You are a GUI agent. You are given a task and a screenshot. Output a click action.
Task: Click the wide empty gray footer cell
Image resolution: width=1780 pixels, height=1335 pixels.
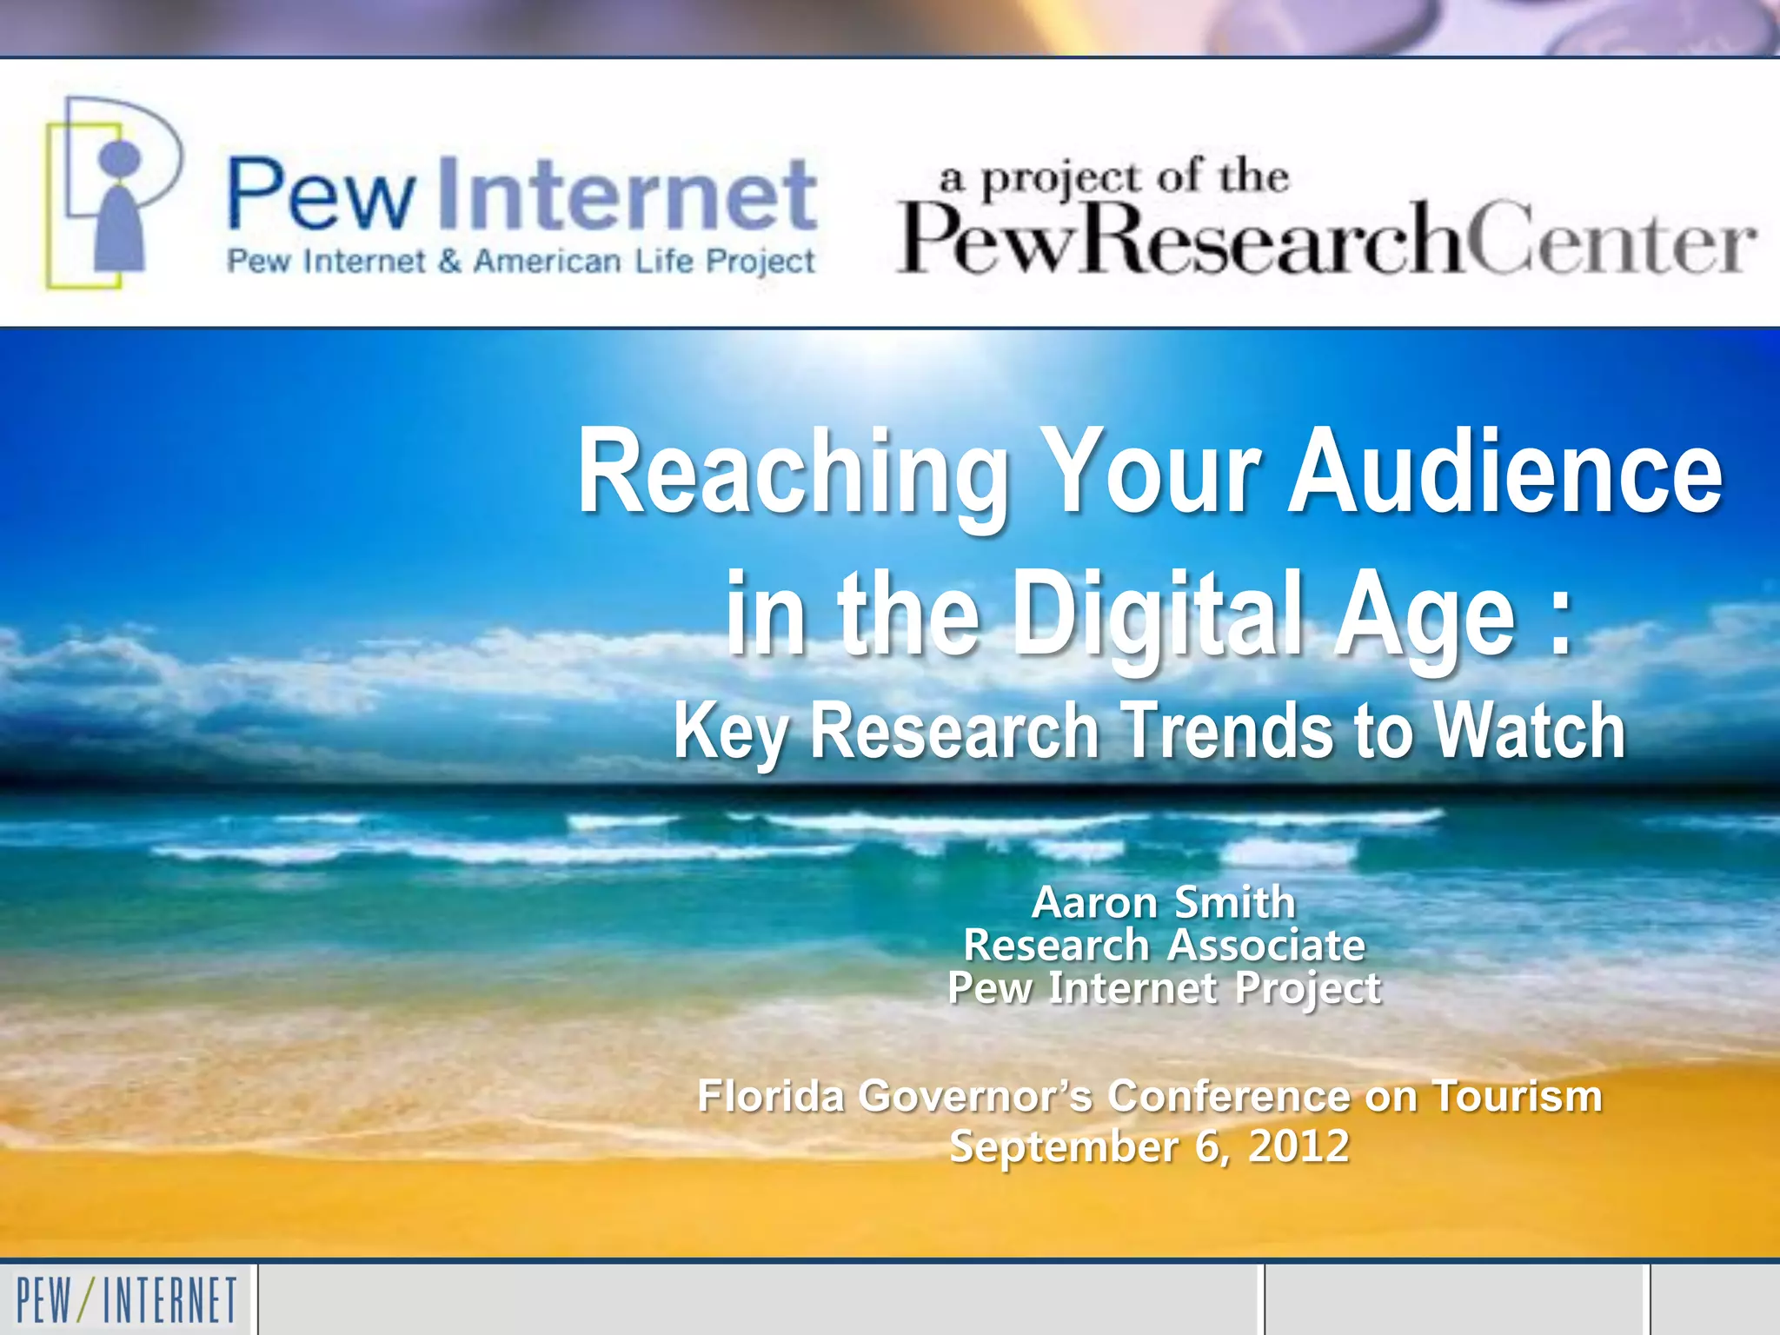point(760,1300)
